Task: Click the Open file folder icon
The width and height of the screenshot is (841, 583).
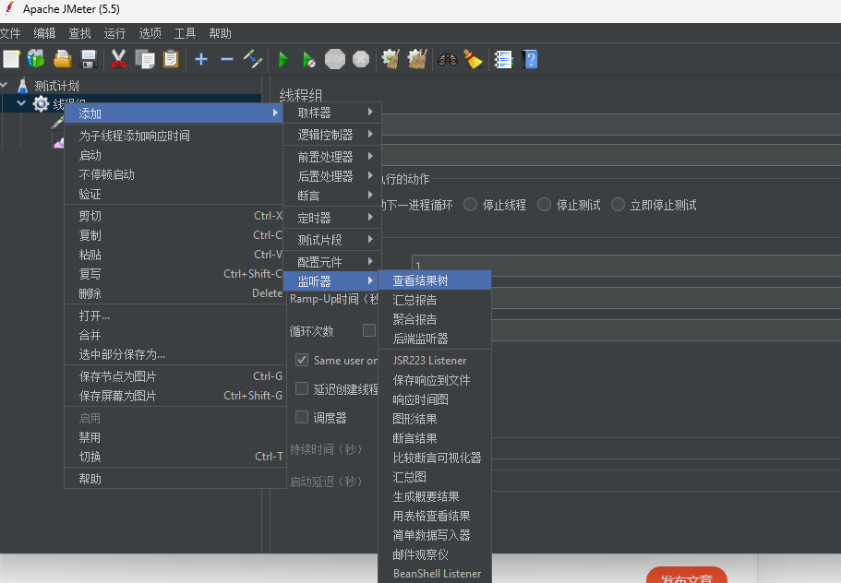Action: click(x=62, y=59)
